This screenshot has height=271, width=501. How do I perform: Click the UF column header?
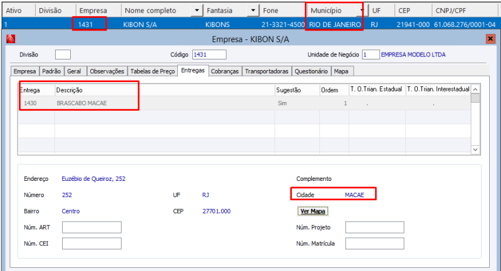(381, 11)
